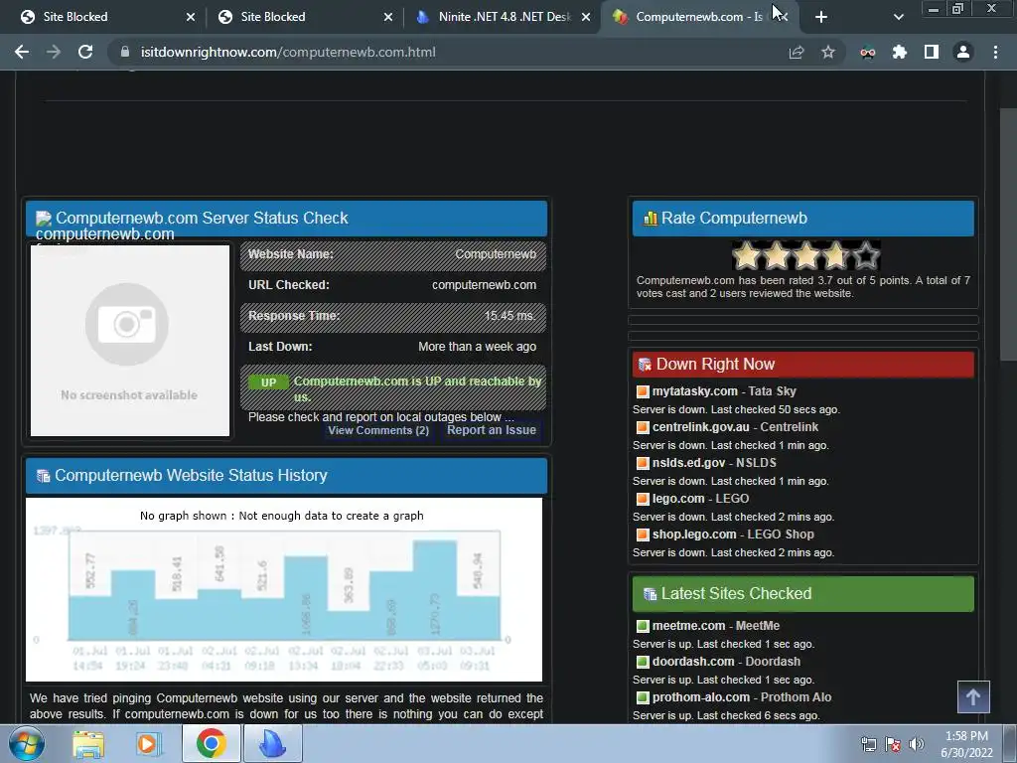Open the Chrome three-dot menu
The width and height of the screenshot is (1017, 763).
995,52
